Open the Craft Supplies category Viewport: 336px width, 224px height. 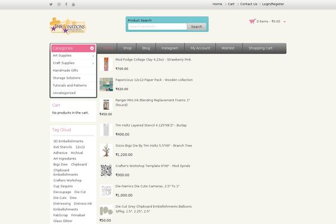(x=64, y=63)
